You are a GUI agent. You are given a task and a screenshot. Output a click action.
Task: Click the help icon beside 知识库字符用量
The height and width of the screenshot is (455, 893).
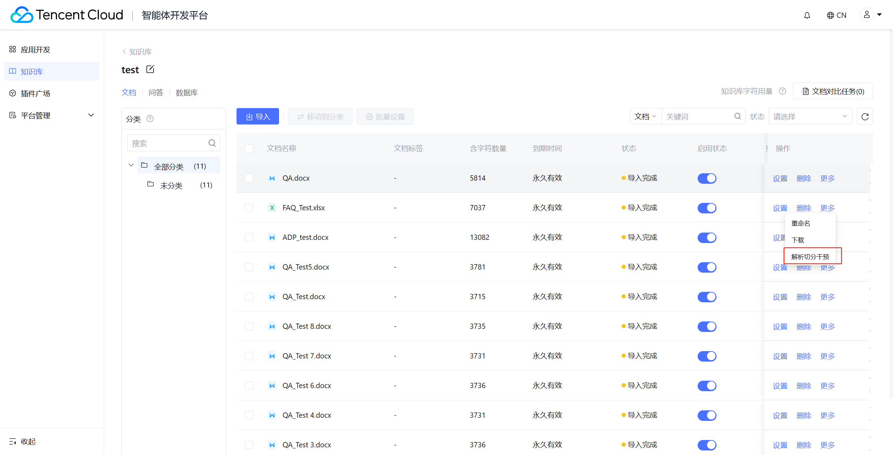[x=782, y=91]
